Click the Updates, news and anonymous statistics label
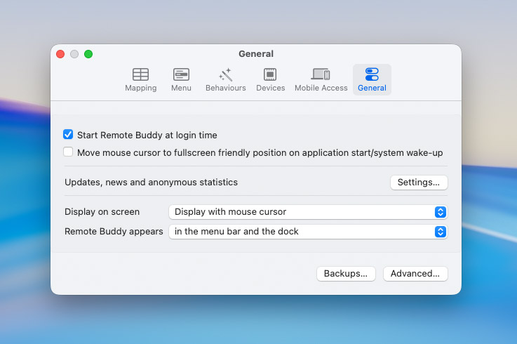The height and width of the screenshot is (344, 517). pyautogui.click(x=151, y=183)
